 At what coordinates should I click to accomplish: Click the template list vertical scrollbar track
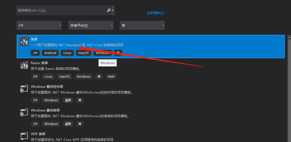(x=289, y=91)
